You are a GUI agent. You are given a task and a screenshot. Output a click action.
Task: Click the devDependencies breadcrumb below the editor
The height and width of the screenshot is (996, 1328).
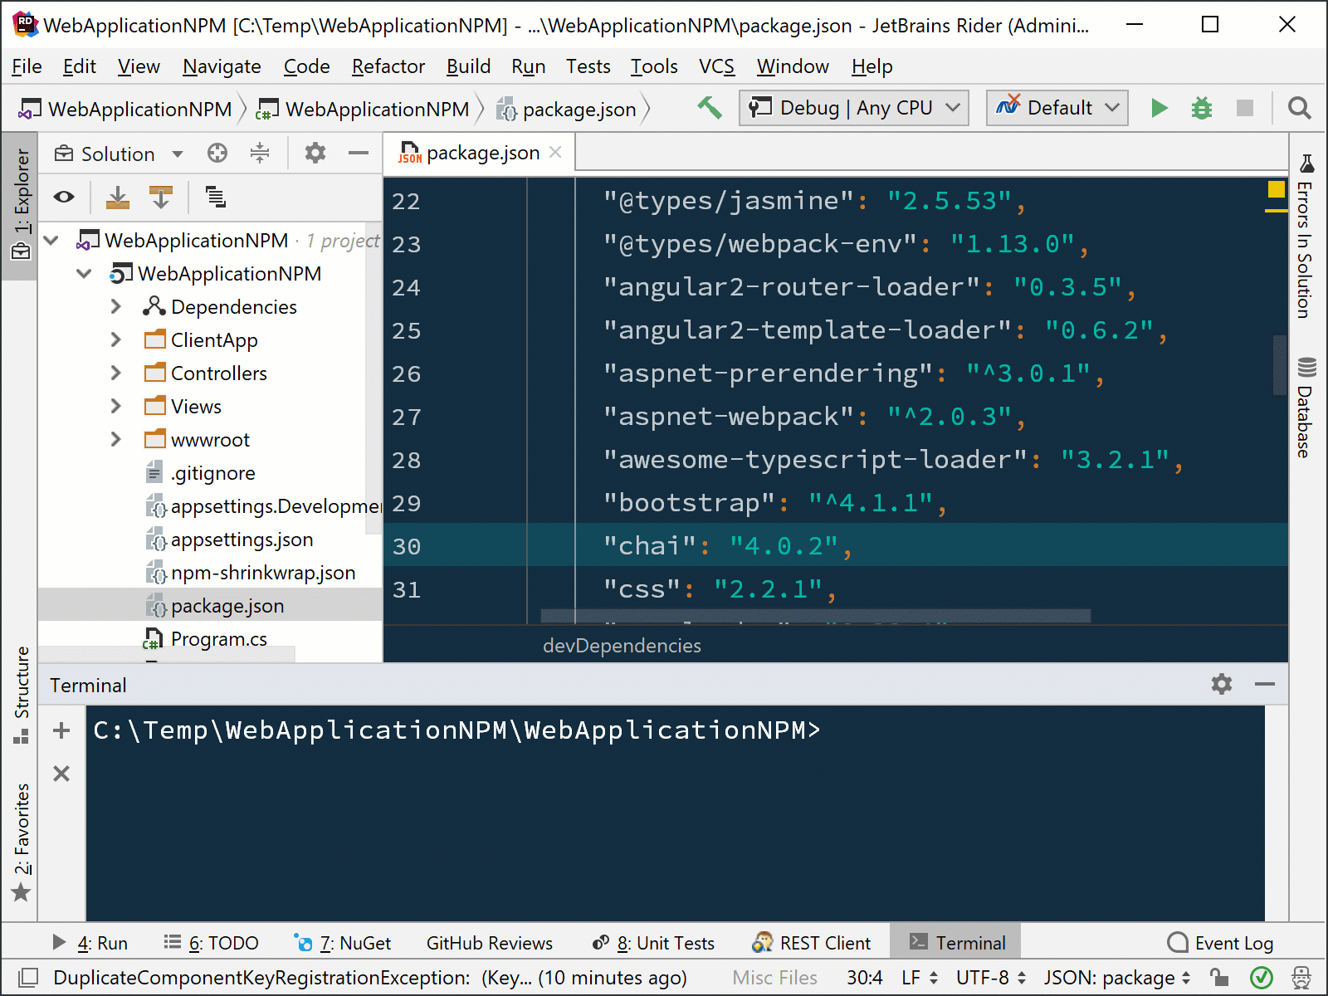tap(622, 645)
